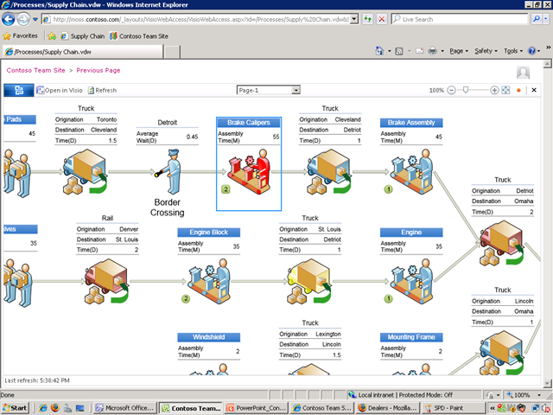Switch to SPD - Paint taskbar item

click(x=454, y=408)
